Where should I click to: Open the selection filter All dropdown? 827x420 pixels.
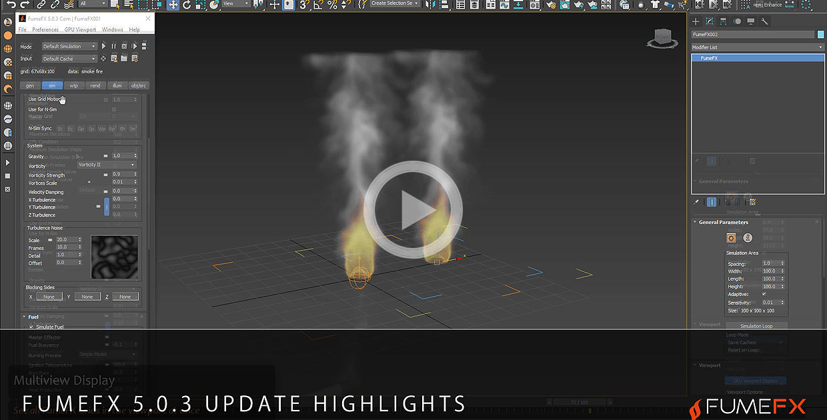click(93, 5)
